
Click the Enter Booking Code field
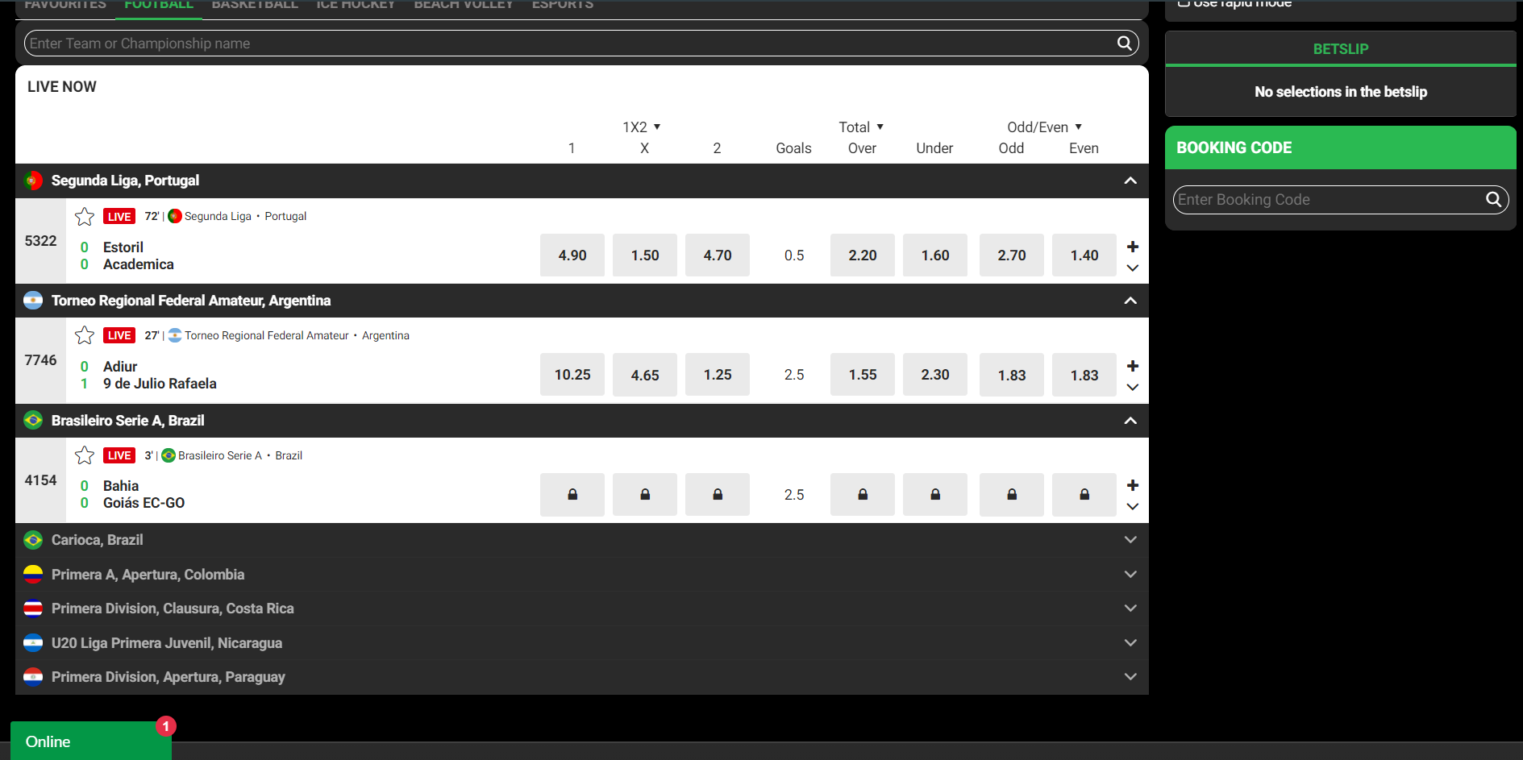[1326, 200]
